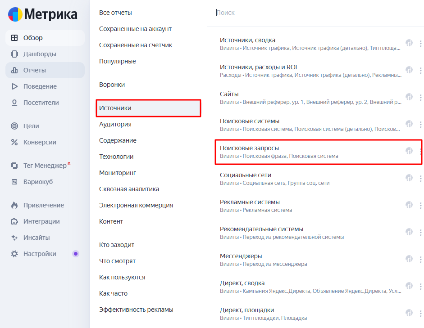Open the three-dot menu for Сайты report
The height and width of the screenshot is (328, 424).
click(x=421, y=98)
